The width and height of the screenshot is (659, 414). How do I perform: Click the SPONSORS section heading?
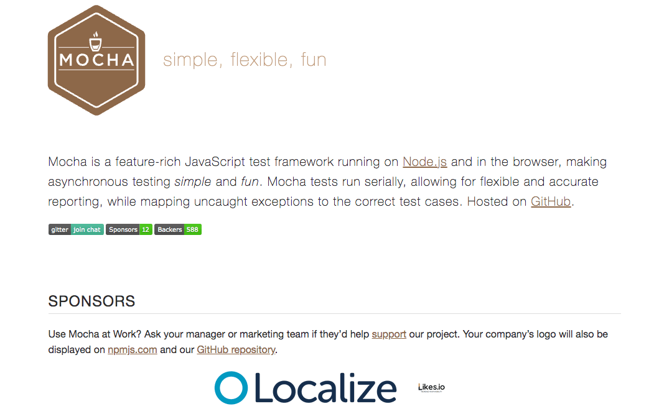click(91, 301)
